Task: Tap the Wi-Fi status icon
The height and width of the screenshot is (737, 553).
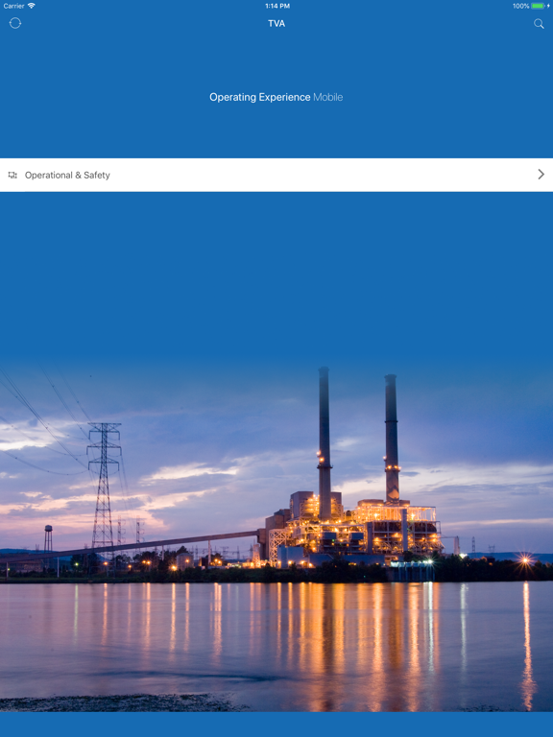Action: click(x=32, y=6)
